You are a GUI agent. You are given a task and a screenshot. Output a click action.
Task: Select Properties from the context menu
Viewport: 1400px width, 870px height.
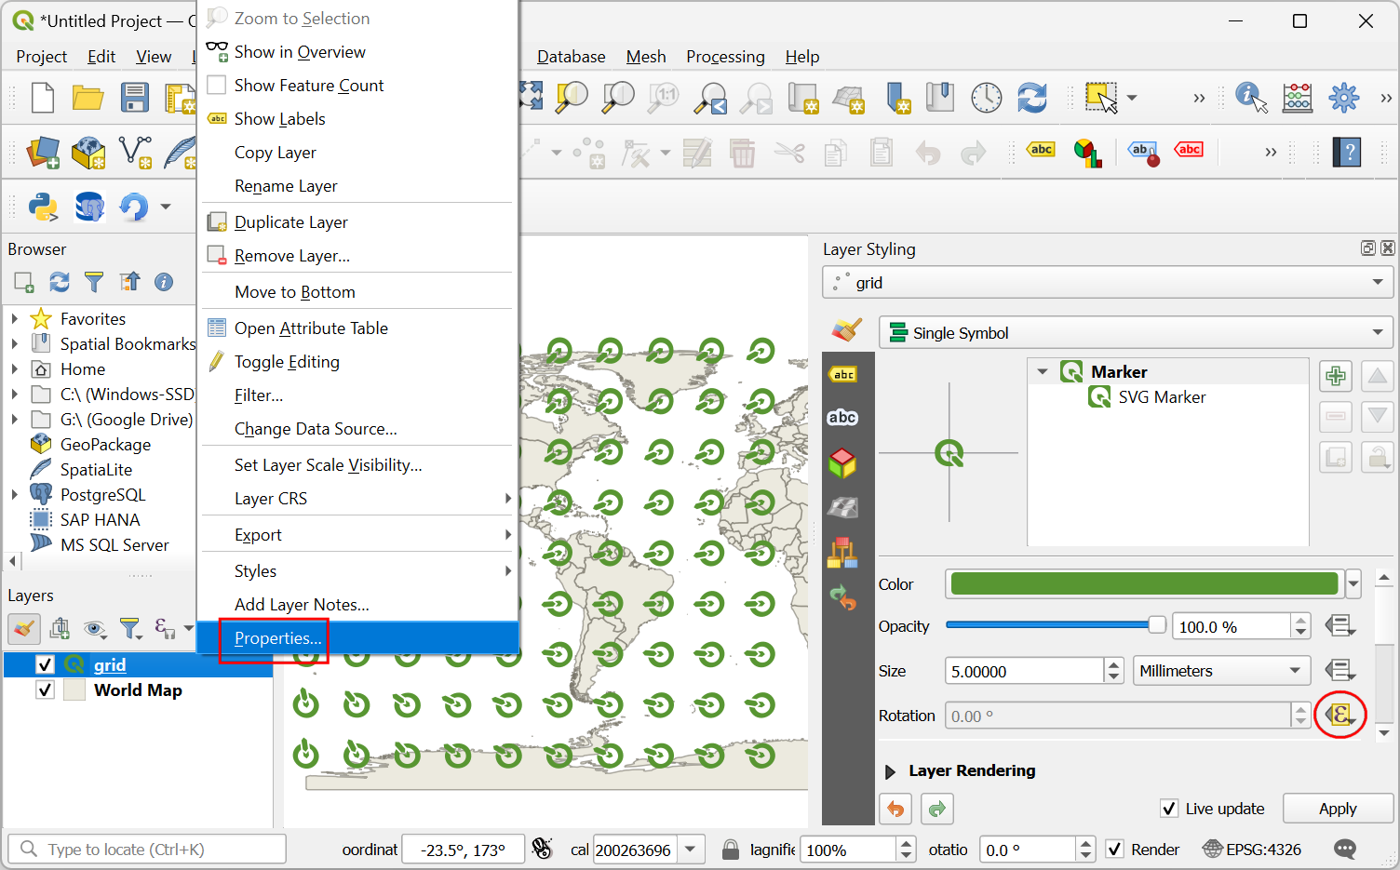click(277, 638)
